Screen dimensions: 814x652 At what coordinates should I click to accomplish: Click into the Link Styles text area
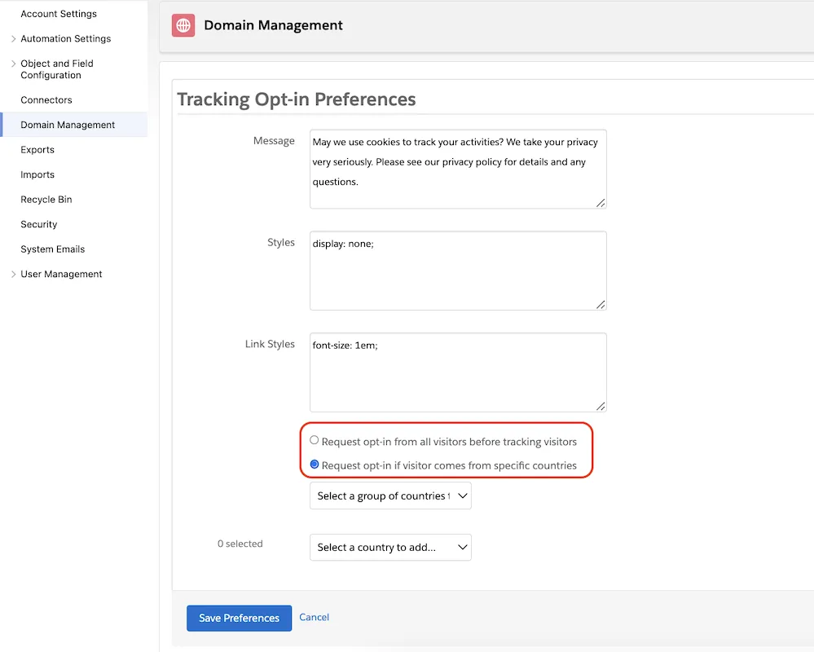[458, 372]
